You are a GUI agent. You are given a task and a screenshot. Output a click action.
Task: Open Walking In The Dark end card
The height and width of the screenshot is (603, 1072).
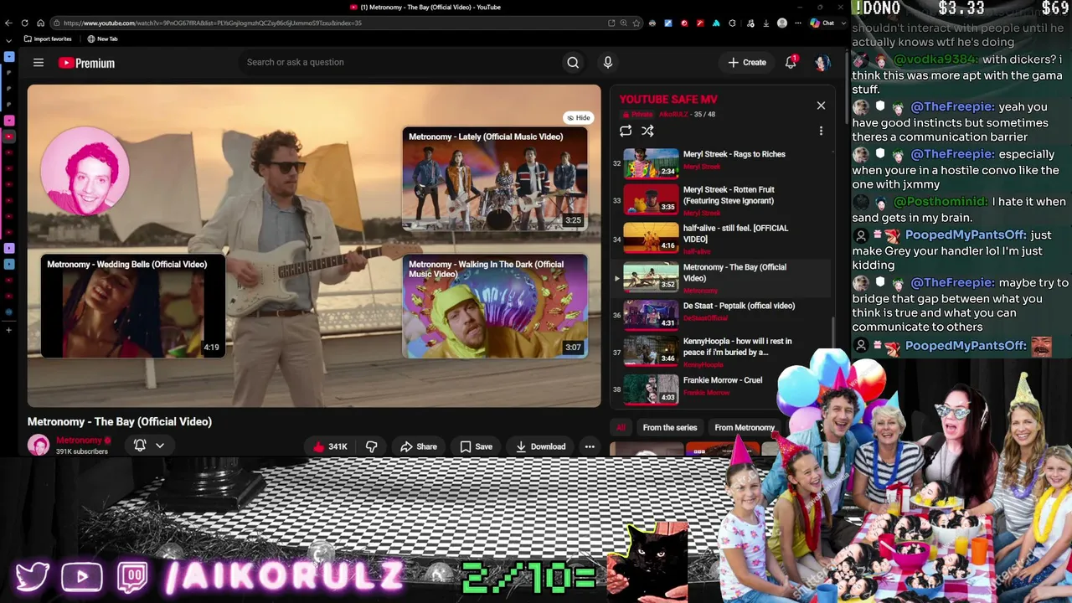coord(495,307)
